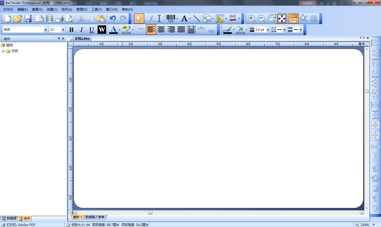Open font size dropdown showing 12
Screen dimensions: 381x227
click(x=63, y=30)
